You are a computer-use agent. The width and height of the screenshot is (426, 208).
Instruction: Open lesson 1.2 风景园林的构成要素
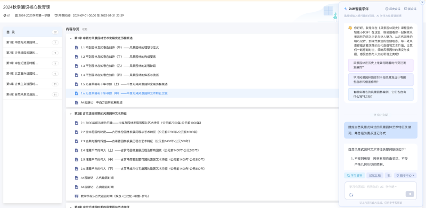118,57
